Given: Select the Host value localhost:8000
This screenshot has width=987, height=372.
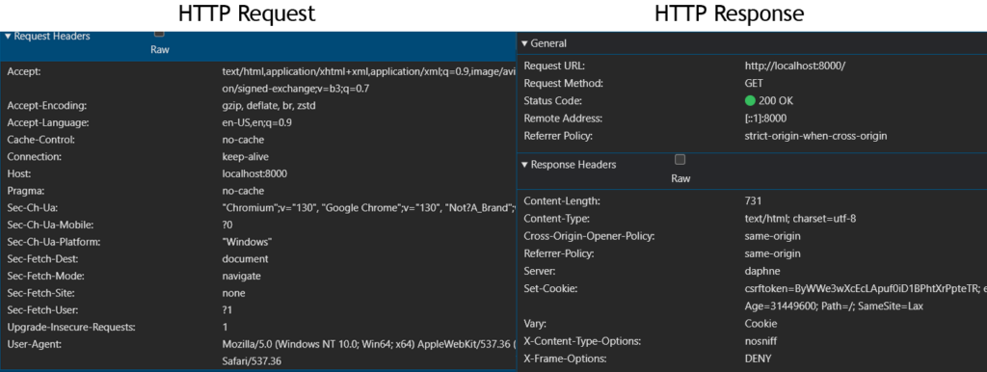Looking at the screenshot, I should (254, 173).
